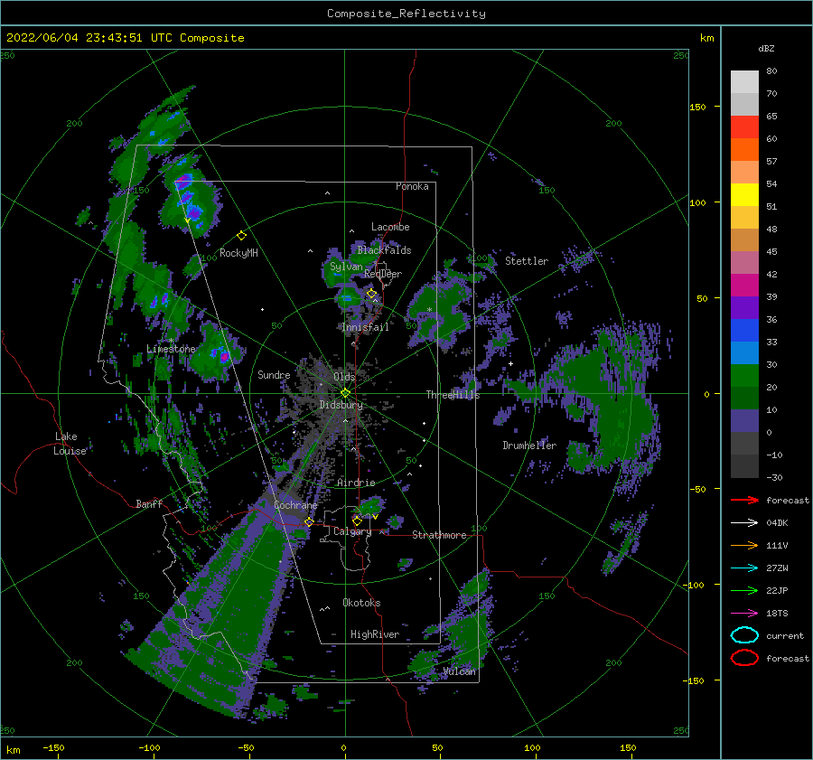Click the yellow radar-center diamond near Olds
Image resolution: width=813 pixels, height=760 pixels.
tap(345, 393)
